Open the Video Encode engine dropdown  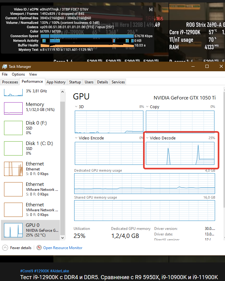tap(76, 138)
